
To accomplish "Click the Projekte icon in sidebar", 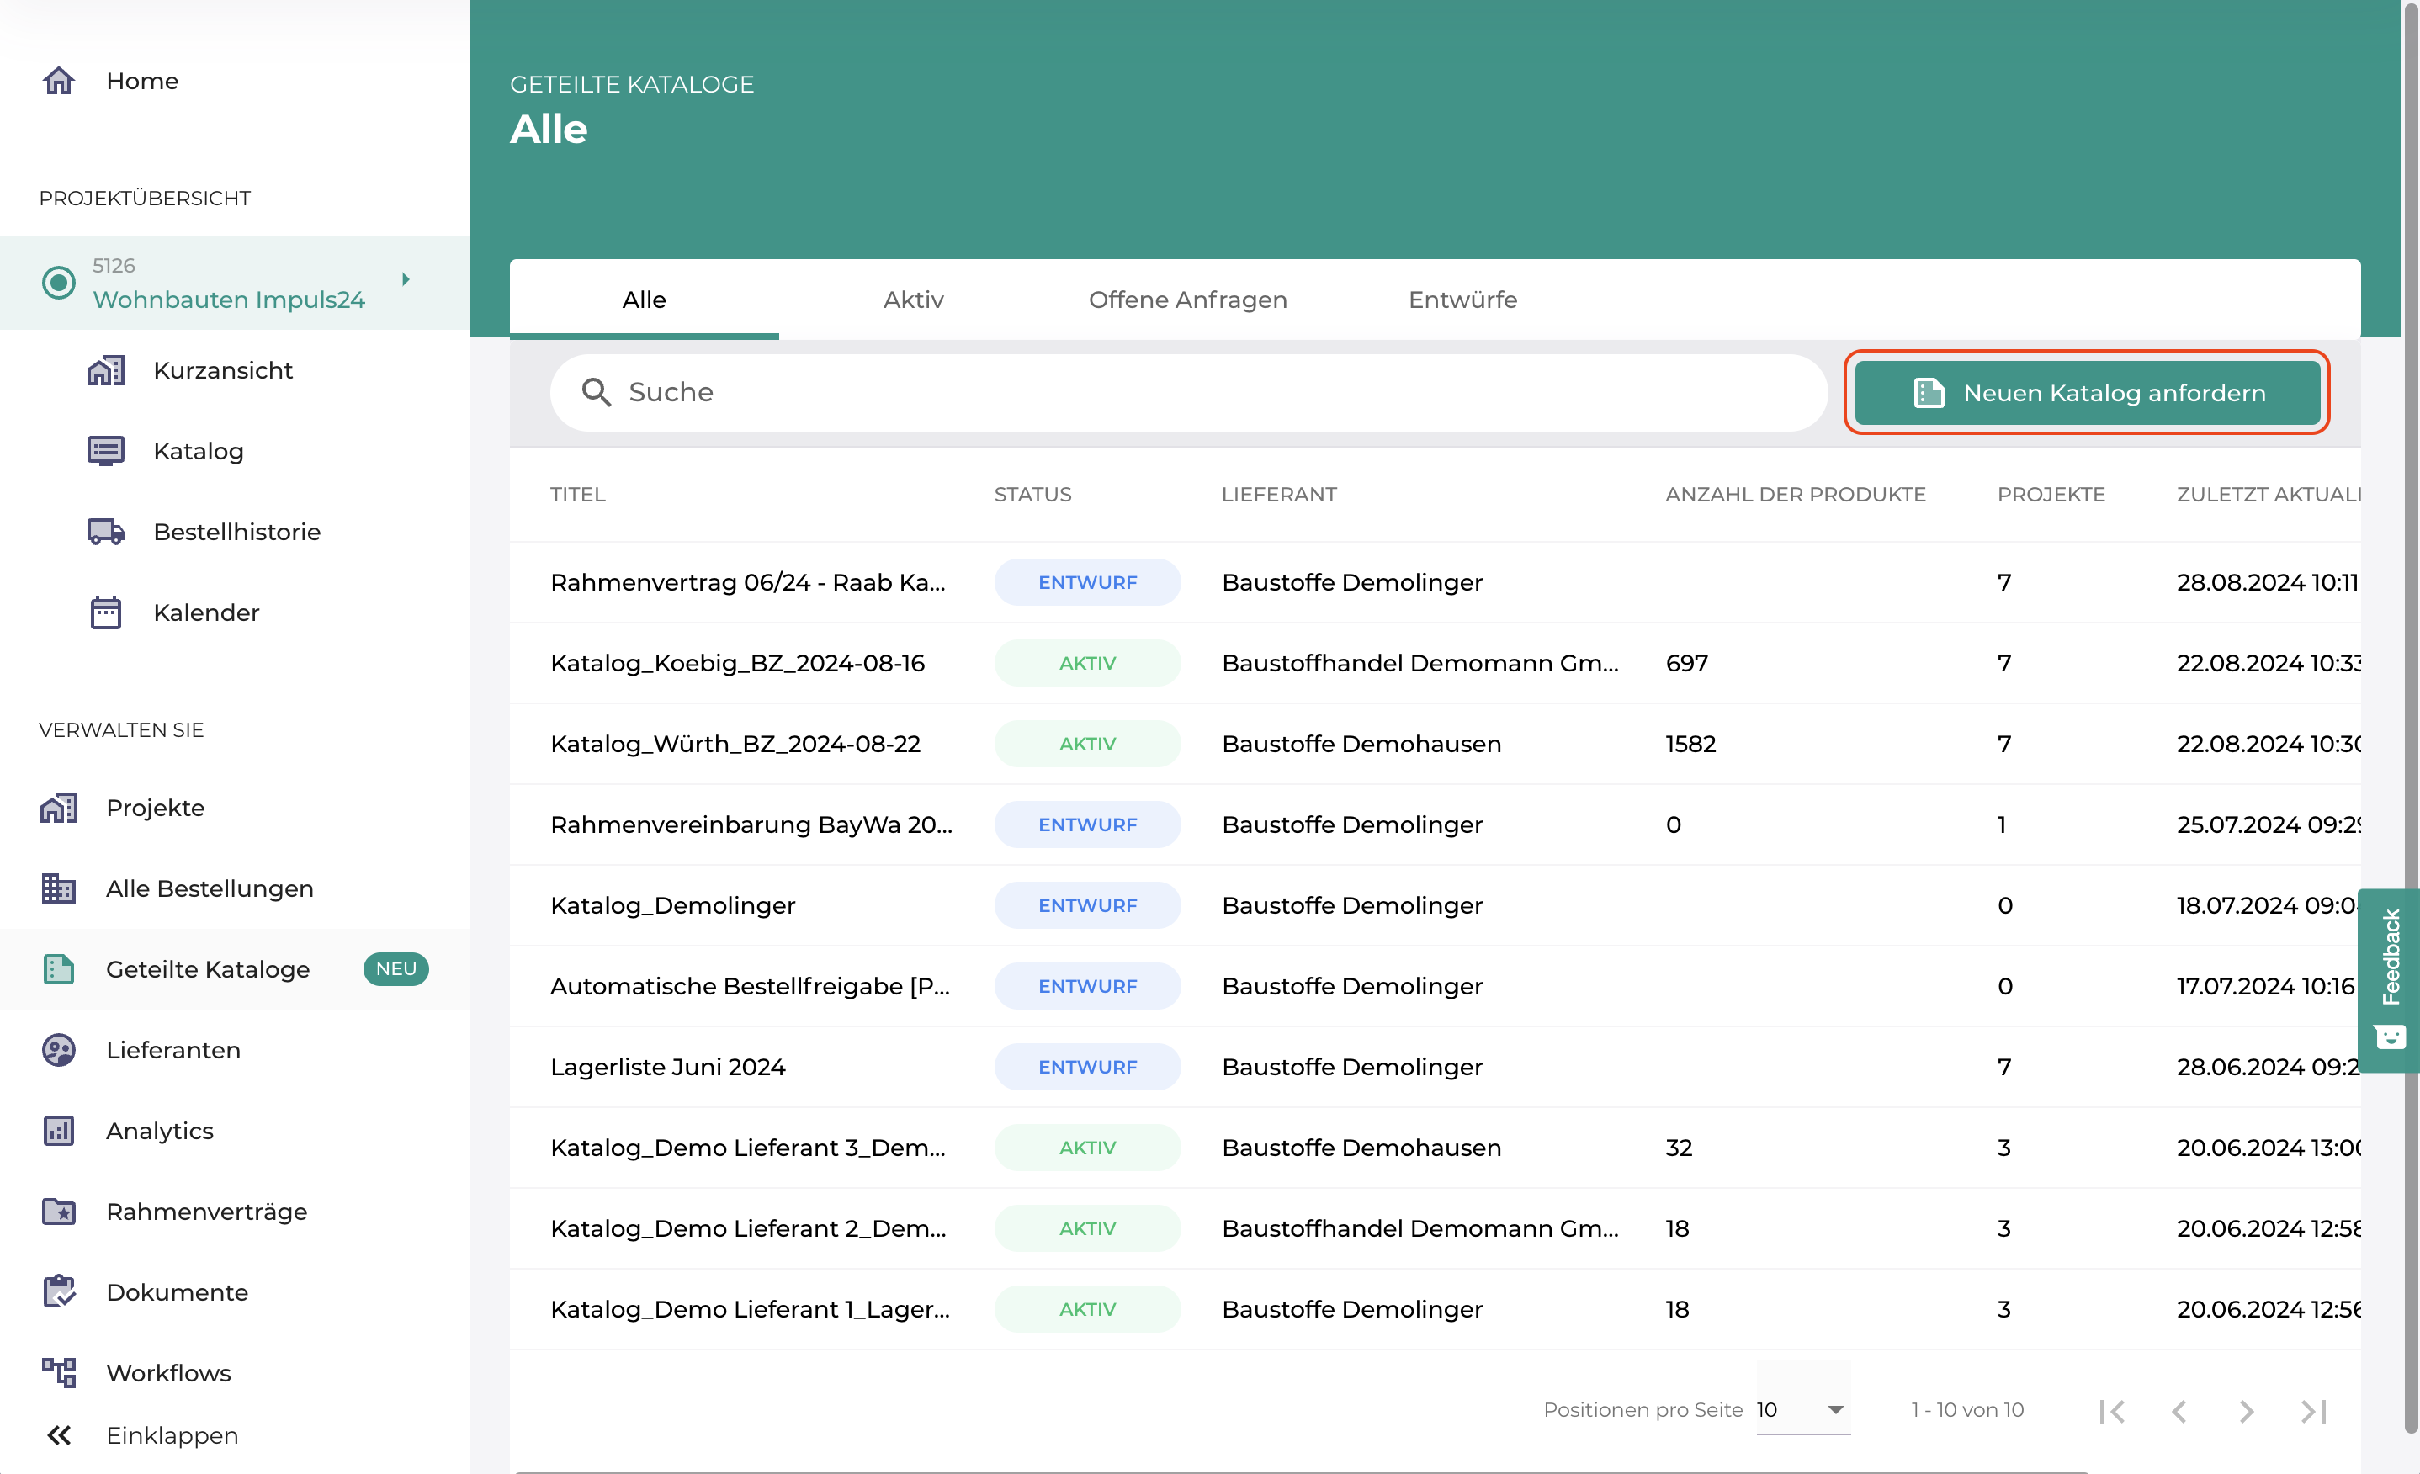I will 59,807.
